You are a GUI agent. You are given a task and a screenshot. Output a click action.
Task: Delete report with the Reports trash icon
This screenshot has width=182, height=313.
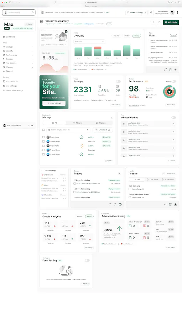170,204
